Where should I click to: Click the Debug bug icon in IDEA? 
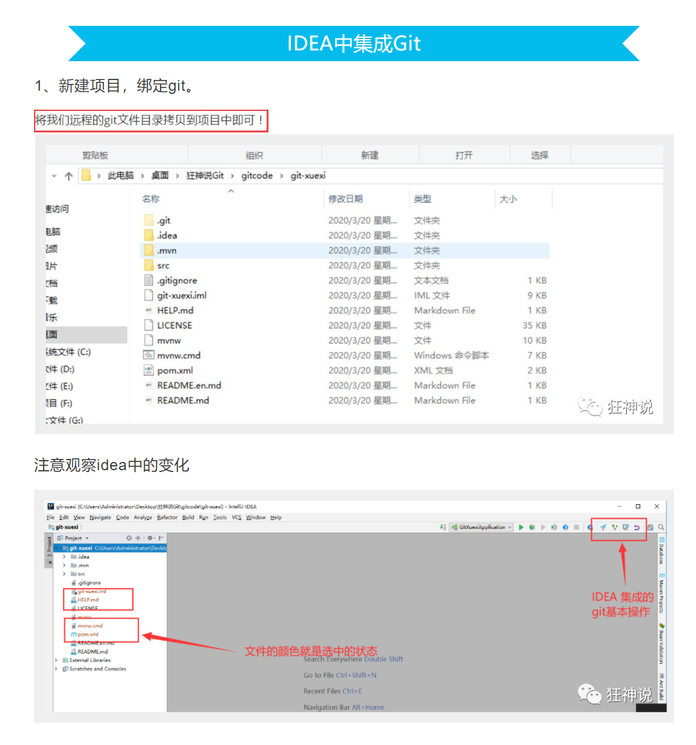click(x=532, y=528)
